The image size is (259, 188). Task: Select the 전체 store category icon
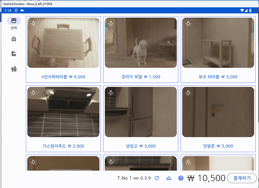pos(14,21)
